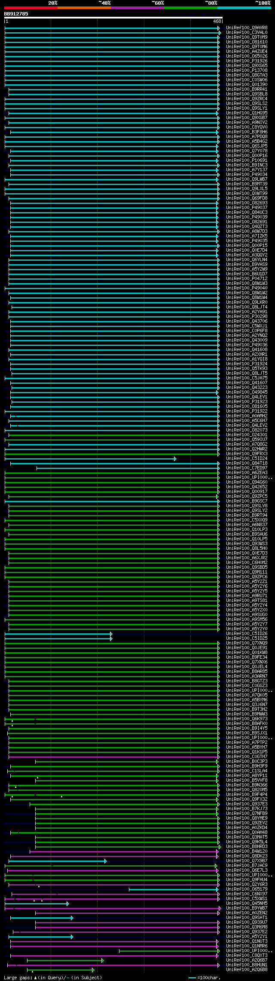The image size is (275, 981).
Task: Click the short cyan bar for UniRef100_C5ID24
Action: pyautogui.click(x=90, y=459)
